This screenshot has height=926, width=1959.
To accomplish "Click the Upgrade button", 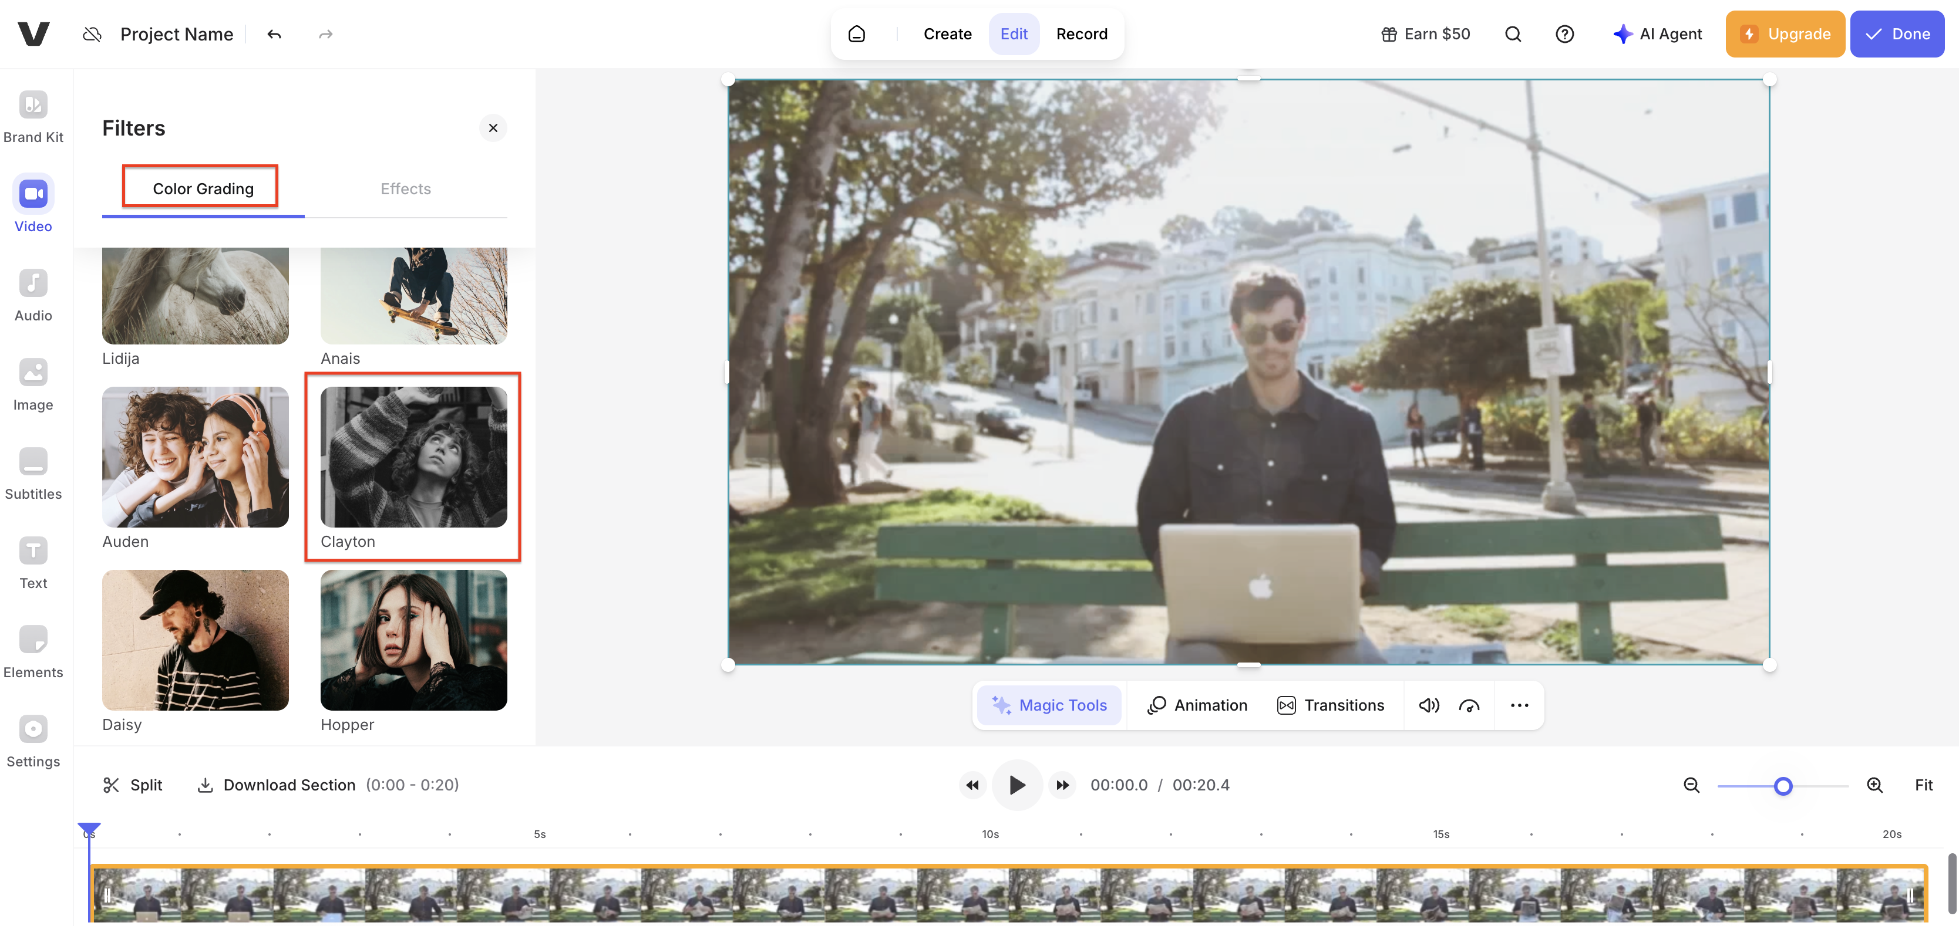I will point(1785,34).
